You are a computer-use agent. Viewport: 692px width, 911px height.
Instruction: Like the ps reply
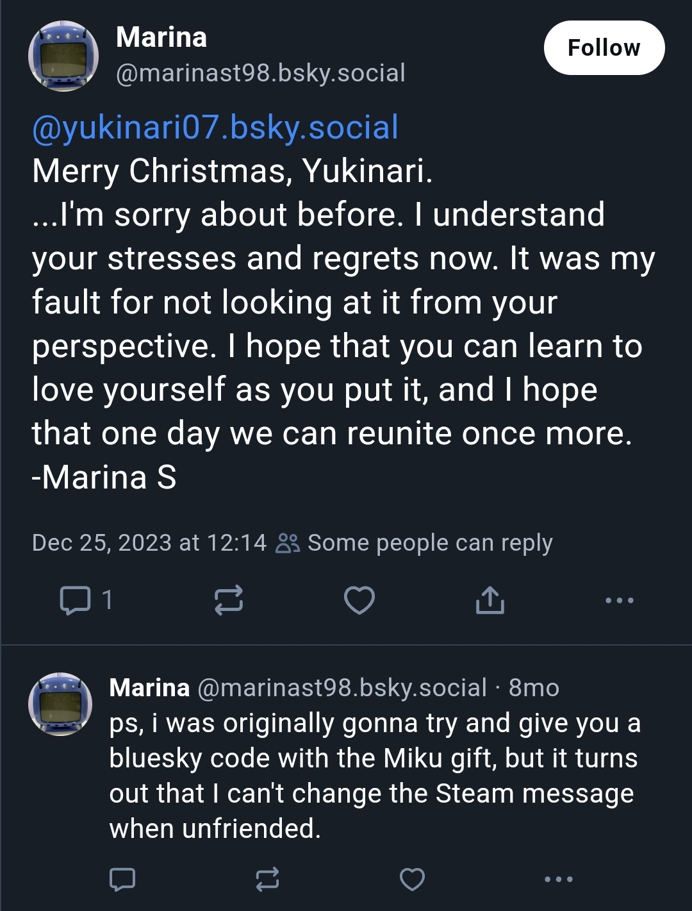pyautogui.click(x=412, y=879)
